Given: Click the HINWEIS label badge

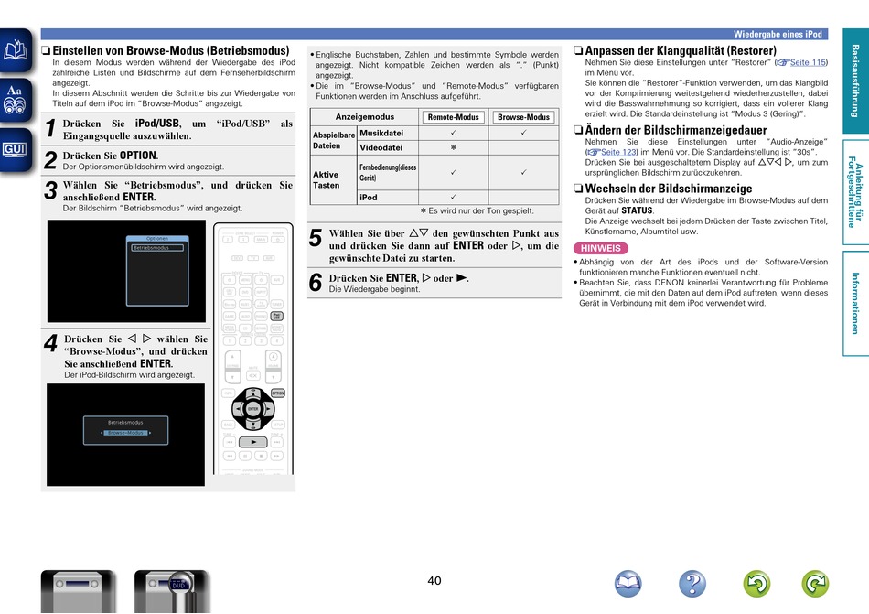Looking at the screenshot, I should tap(601, 248).
